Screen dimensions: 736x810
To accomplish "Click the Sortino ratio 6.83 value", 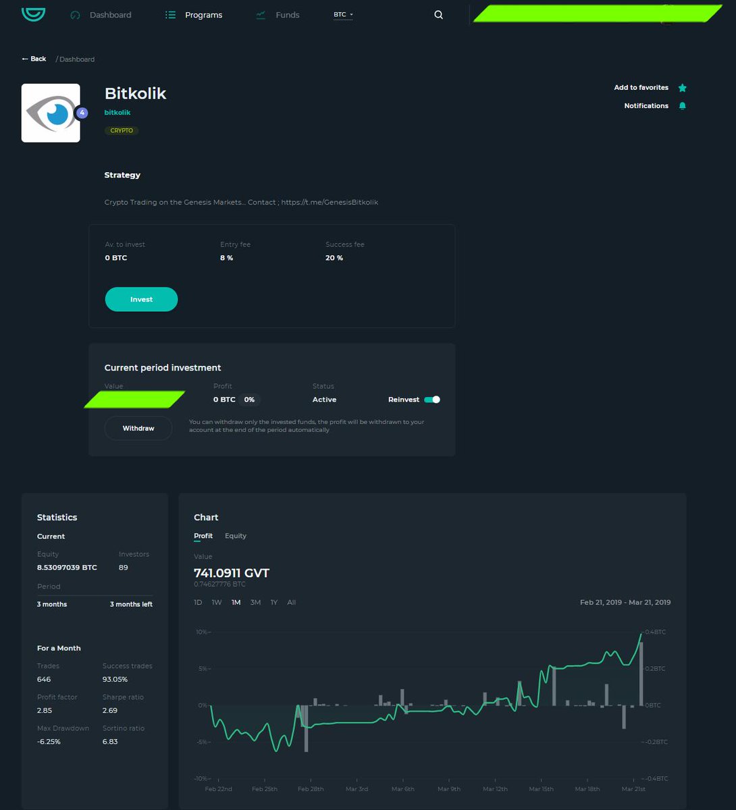I will click(110, 741).
